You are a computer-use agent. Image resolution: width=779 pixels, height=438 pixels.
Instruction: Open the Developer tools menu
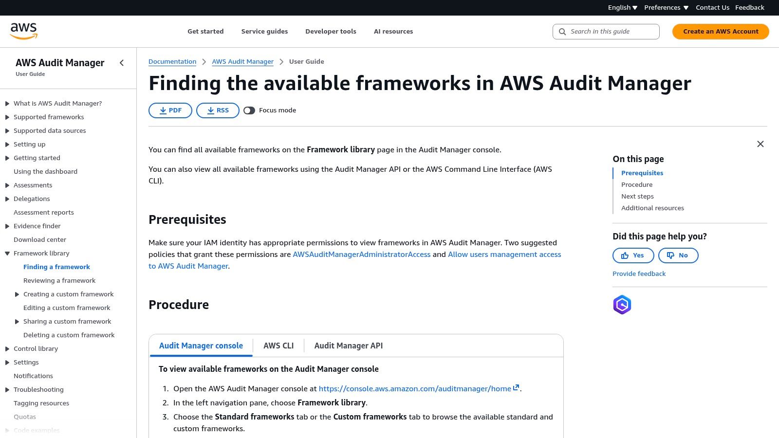tap(331, 31)
